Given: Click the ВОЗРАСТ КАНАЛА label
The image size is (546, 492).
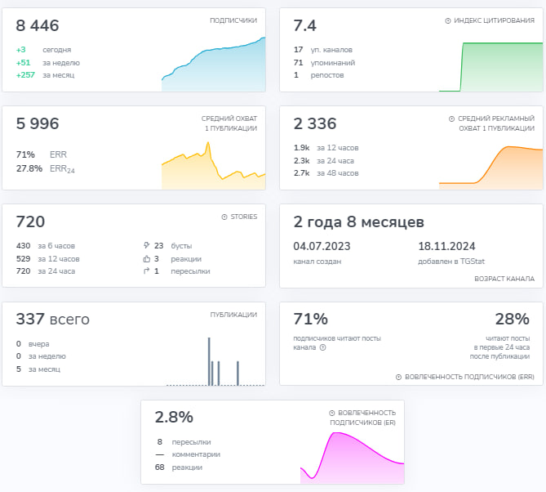Looking at the screenshot, I should 504,279.
